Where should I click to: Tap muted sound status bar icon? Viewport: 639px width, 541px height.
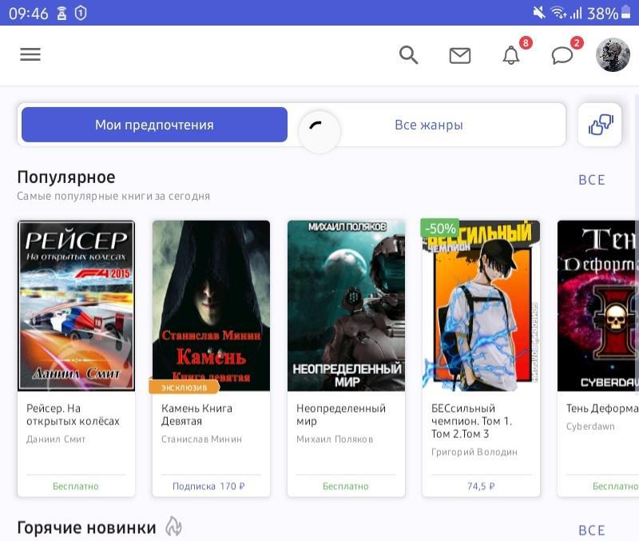(539, 13)
